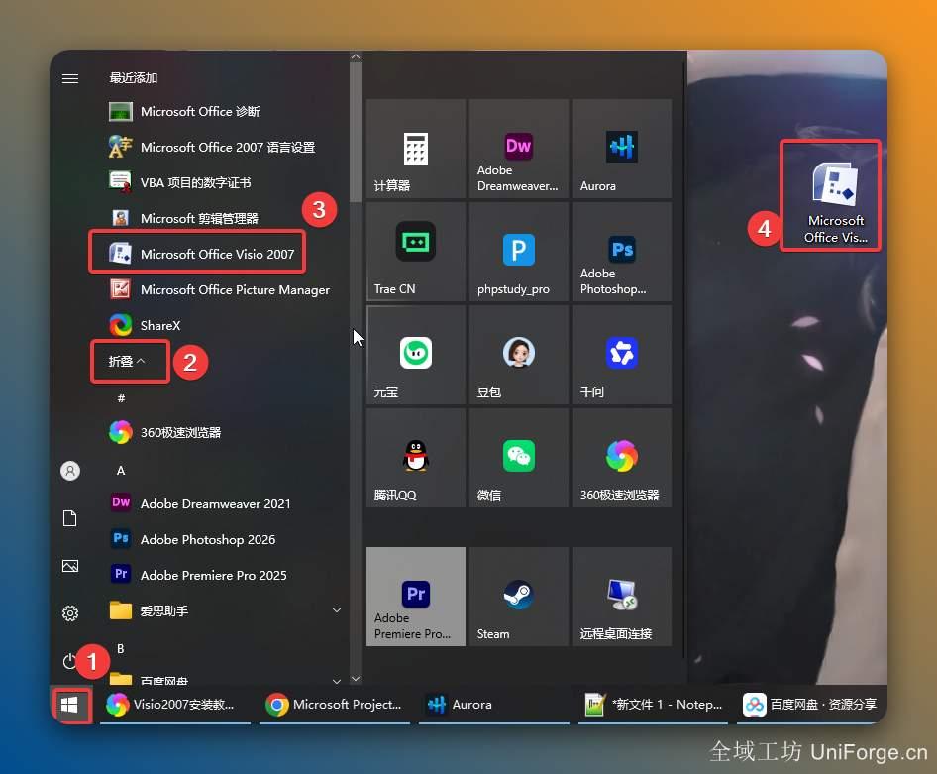This screenshot has width=937, height=774.
Task: Open the Windows Start button
Action: (x=70, y=706)
